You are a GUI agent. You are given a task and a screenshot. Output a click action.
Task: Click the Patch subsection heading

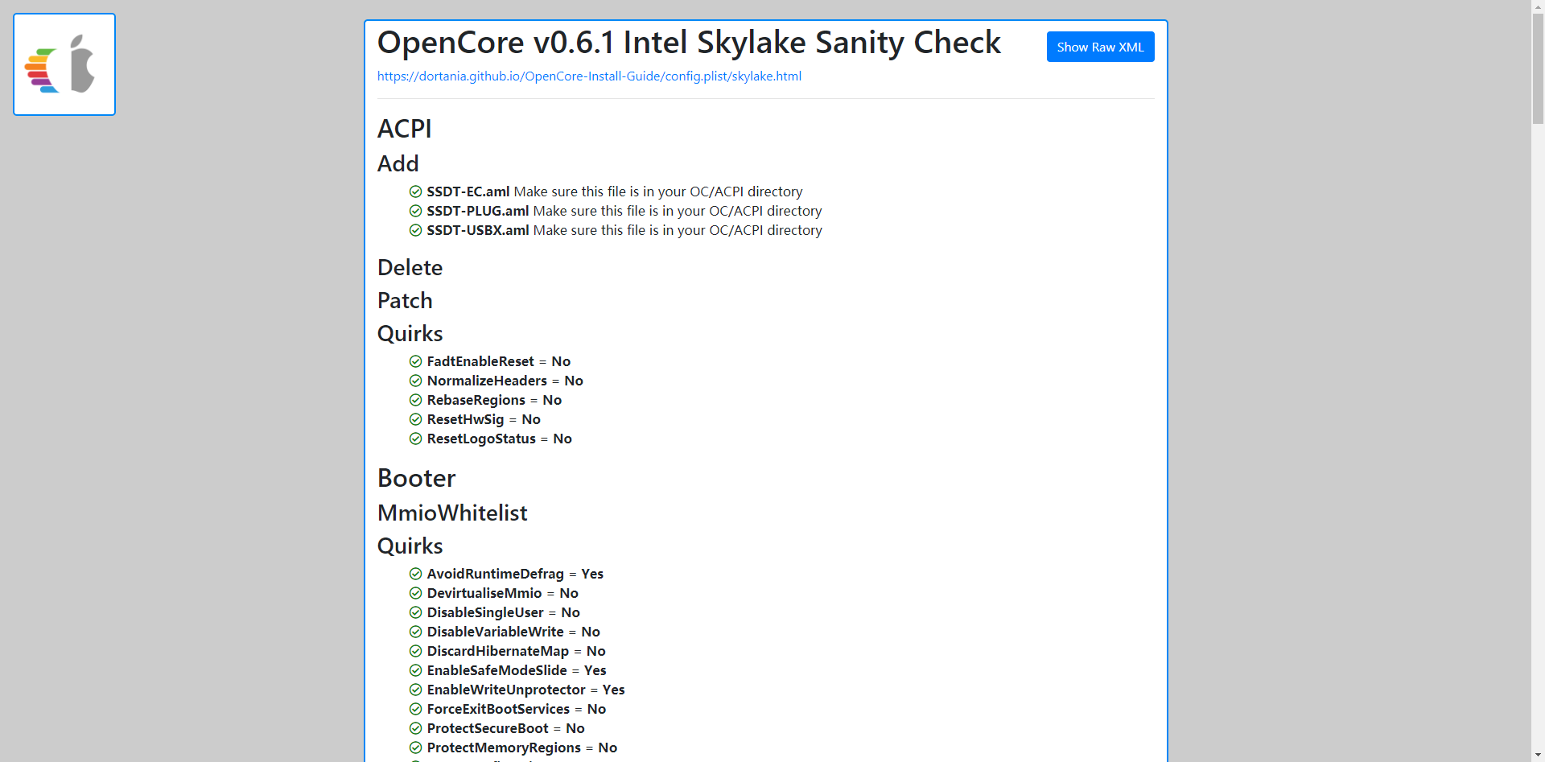[x=405, y=300]
